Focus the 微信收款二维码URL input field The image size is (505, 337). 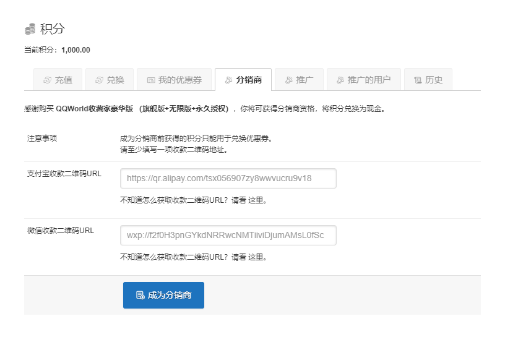[228, 236]
